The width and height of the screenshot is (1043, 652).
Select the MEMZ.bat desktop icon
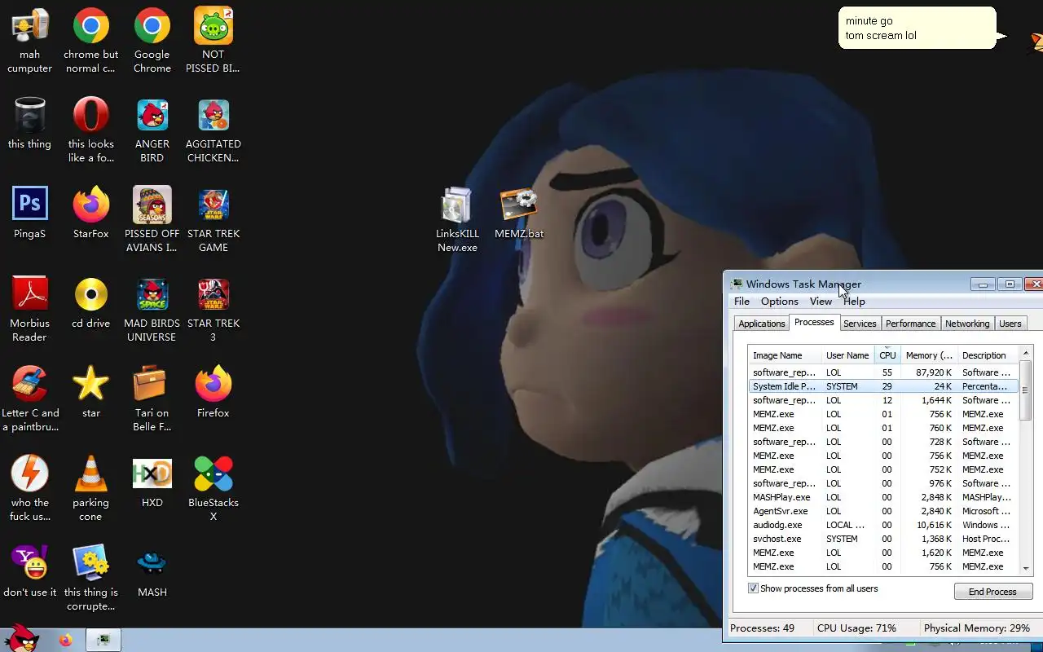click(x=519, y=214)
